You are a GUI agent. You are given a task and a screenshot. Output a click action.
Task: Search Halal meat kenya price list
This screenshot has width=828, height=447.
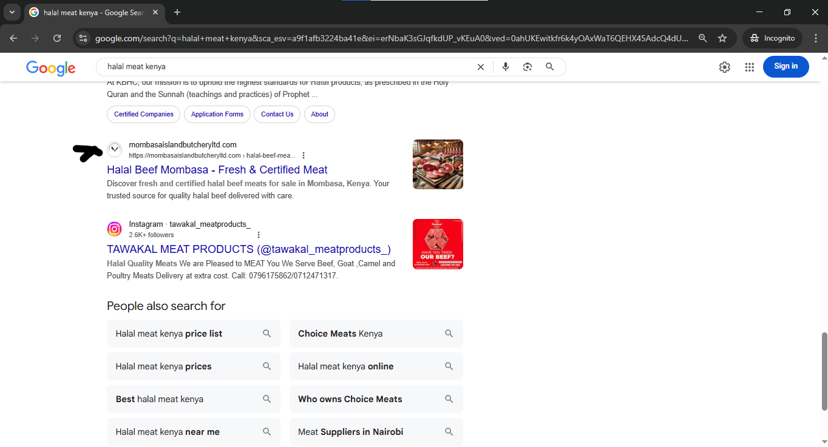coord(194,334)
